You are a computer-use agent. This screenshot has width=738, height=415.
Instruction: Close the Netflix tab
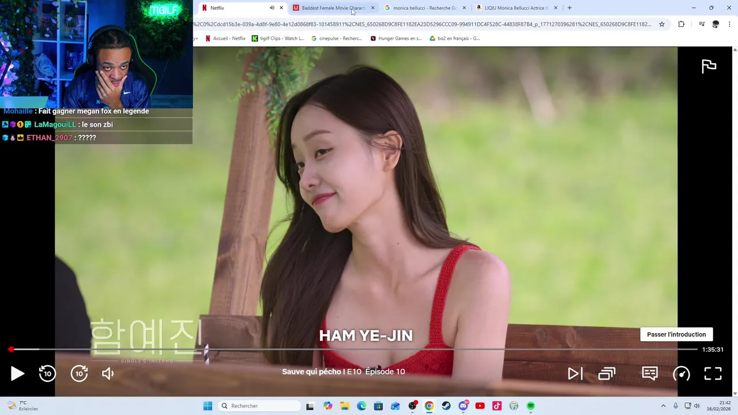coord(281,8)
